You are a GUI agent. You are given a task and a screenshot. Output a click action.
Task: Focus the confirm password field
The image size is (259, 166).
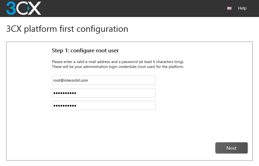click(x=104, y=105)
